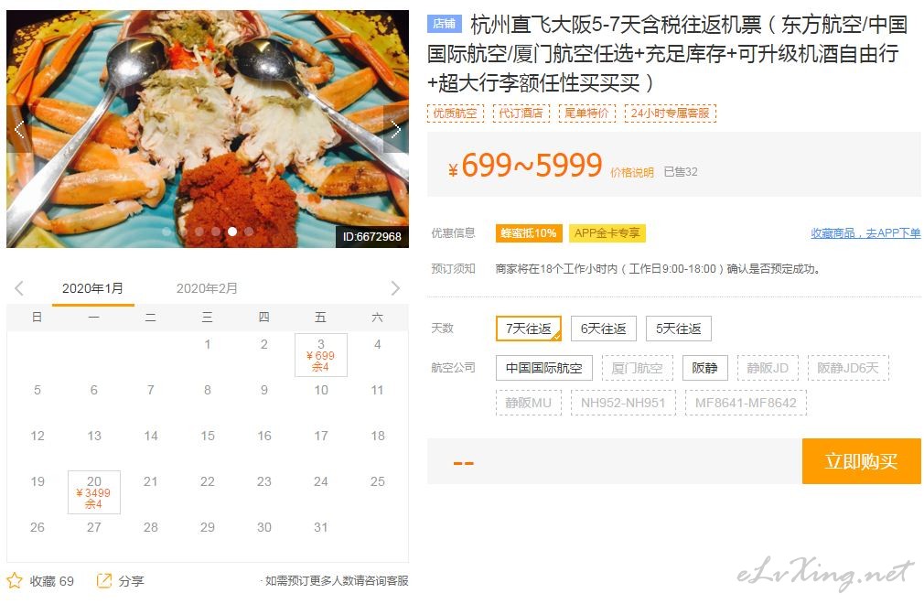Open the 收藏商品，去APP下单 link
The width and height of the screenshot is (924, 604).
point(865,233)
